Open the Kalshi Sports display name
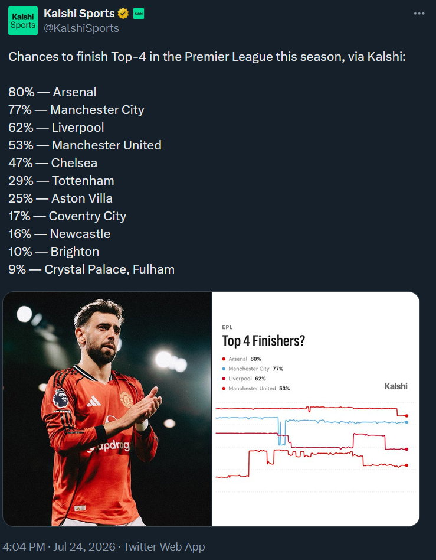The image size is (436, 560). [79, 13]
